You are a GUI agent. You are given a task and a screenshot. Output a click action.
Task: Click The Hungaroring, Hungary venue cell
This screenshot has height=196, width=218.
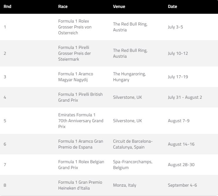coord(129,77)
